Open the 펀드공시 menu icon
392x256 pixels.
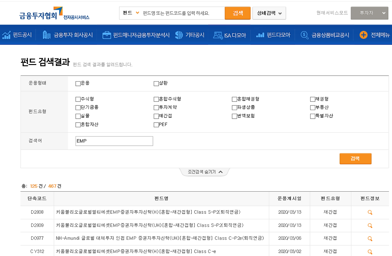click(x=7, y=35)
